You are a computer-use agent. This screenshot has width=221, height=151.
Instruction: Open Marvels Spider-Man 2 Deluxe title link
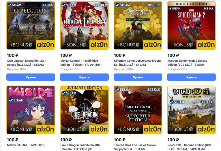pyautogui.click(x=187, y=63)
